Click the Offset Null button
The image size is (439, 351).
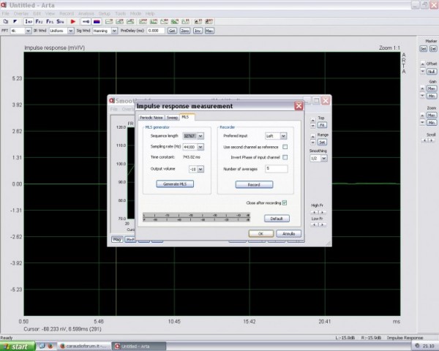[432, 72]
